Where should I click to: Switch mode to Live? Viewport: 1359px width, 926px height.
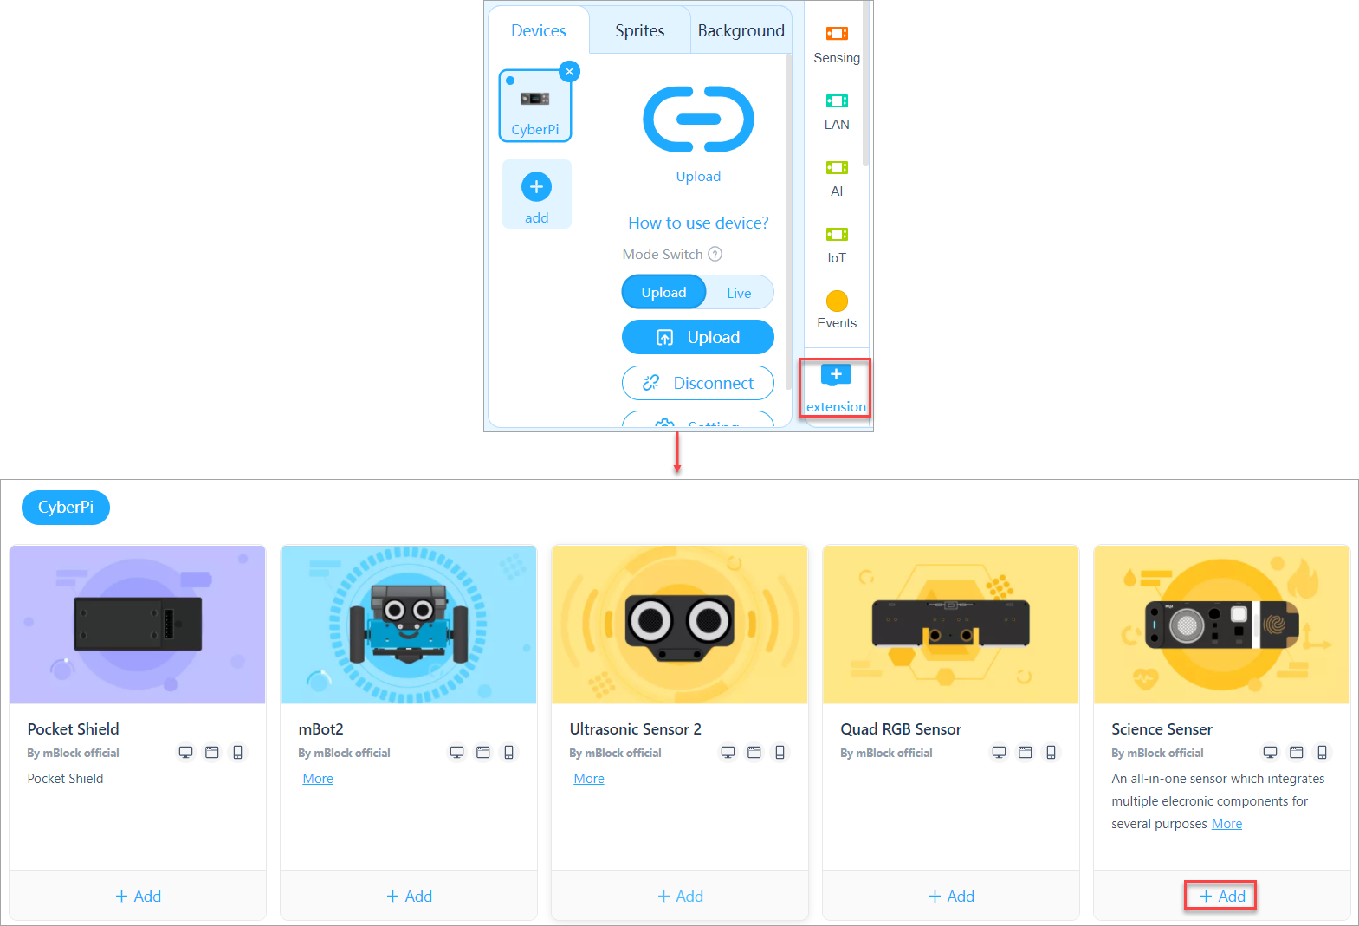739,293
